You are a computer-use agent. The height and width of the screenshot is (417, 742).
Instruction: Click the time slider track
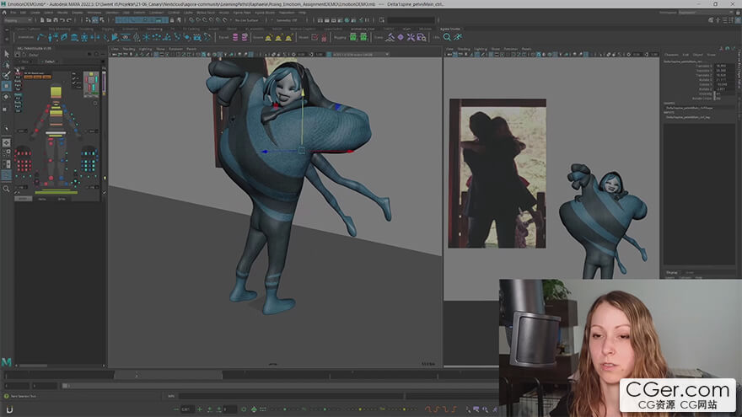[x=253, y=374]
